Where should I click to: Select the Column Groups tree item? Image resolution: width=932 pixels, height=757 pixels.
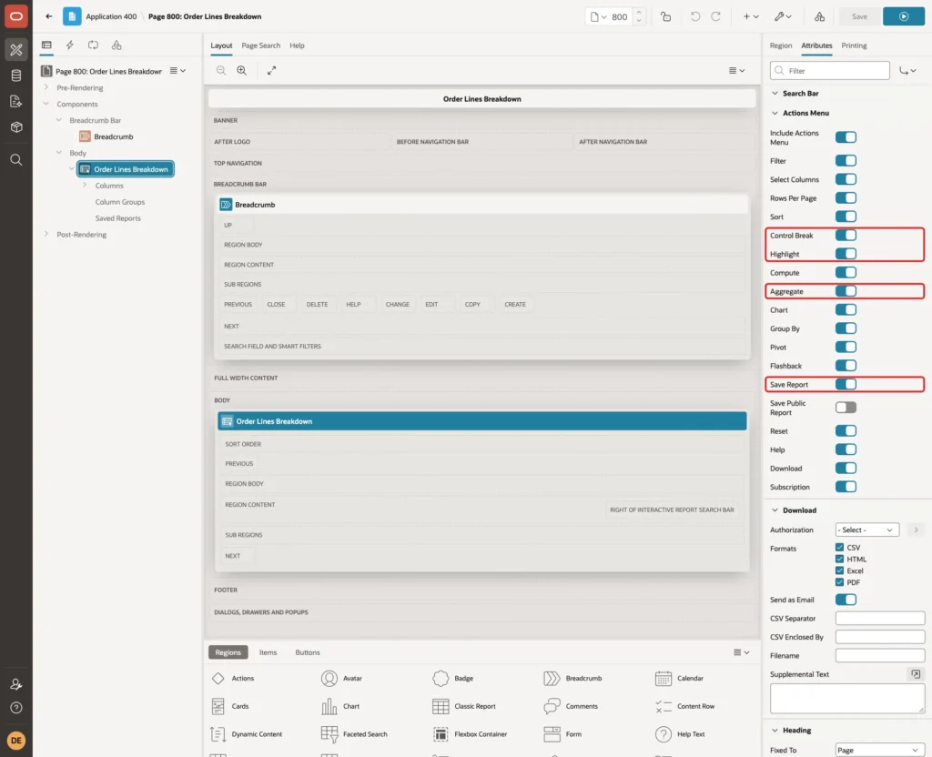click(120, 202)
